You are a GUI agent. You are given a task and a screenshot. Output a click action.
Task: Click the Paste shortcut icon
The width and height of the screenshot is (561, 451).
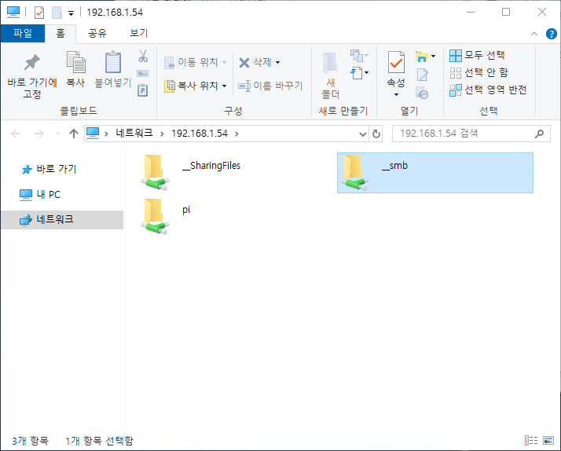pyautogui.click(x=143, y=90)
